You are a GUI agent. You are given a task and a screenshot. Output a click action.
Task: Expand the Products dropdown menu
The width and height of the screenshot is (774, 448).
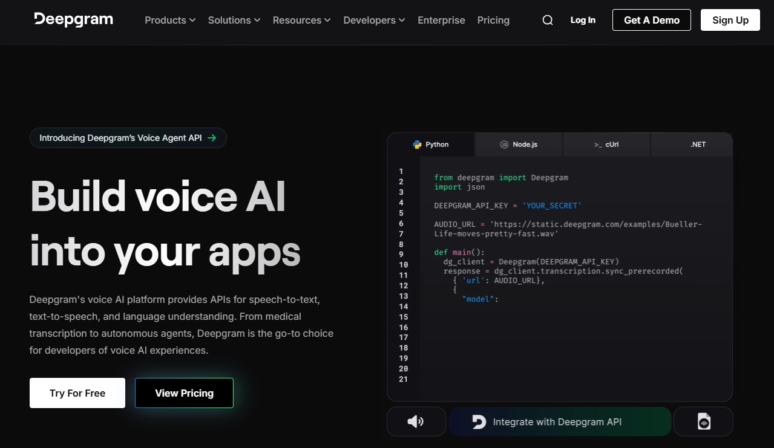(x=170, y=20)
